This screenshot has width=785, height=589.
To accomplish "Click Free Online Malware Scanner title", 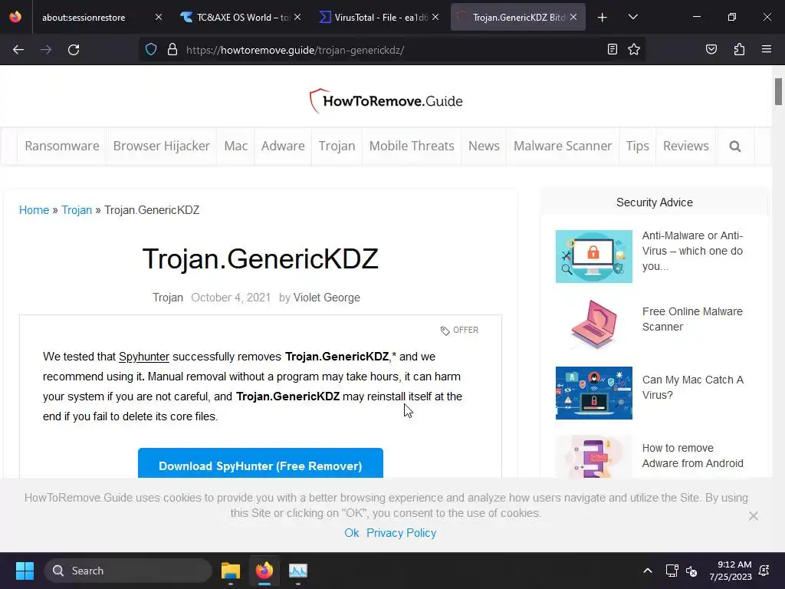I will pos(692,319).
